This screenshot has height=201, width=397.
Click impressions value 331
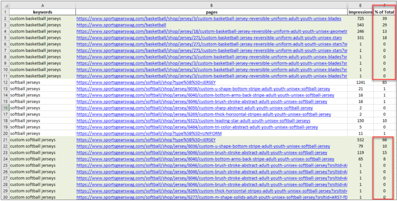pos(360,38)
